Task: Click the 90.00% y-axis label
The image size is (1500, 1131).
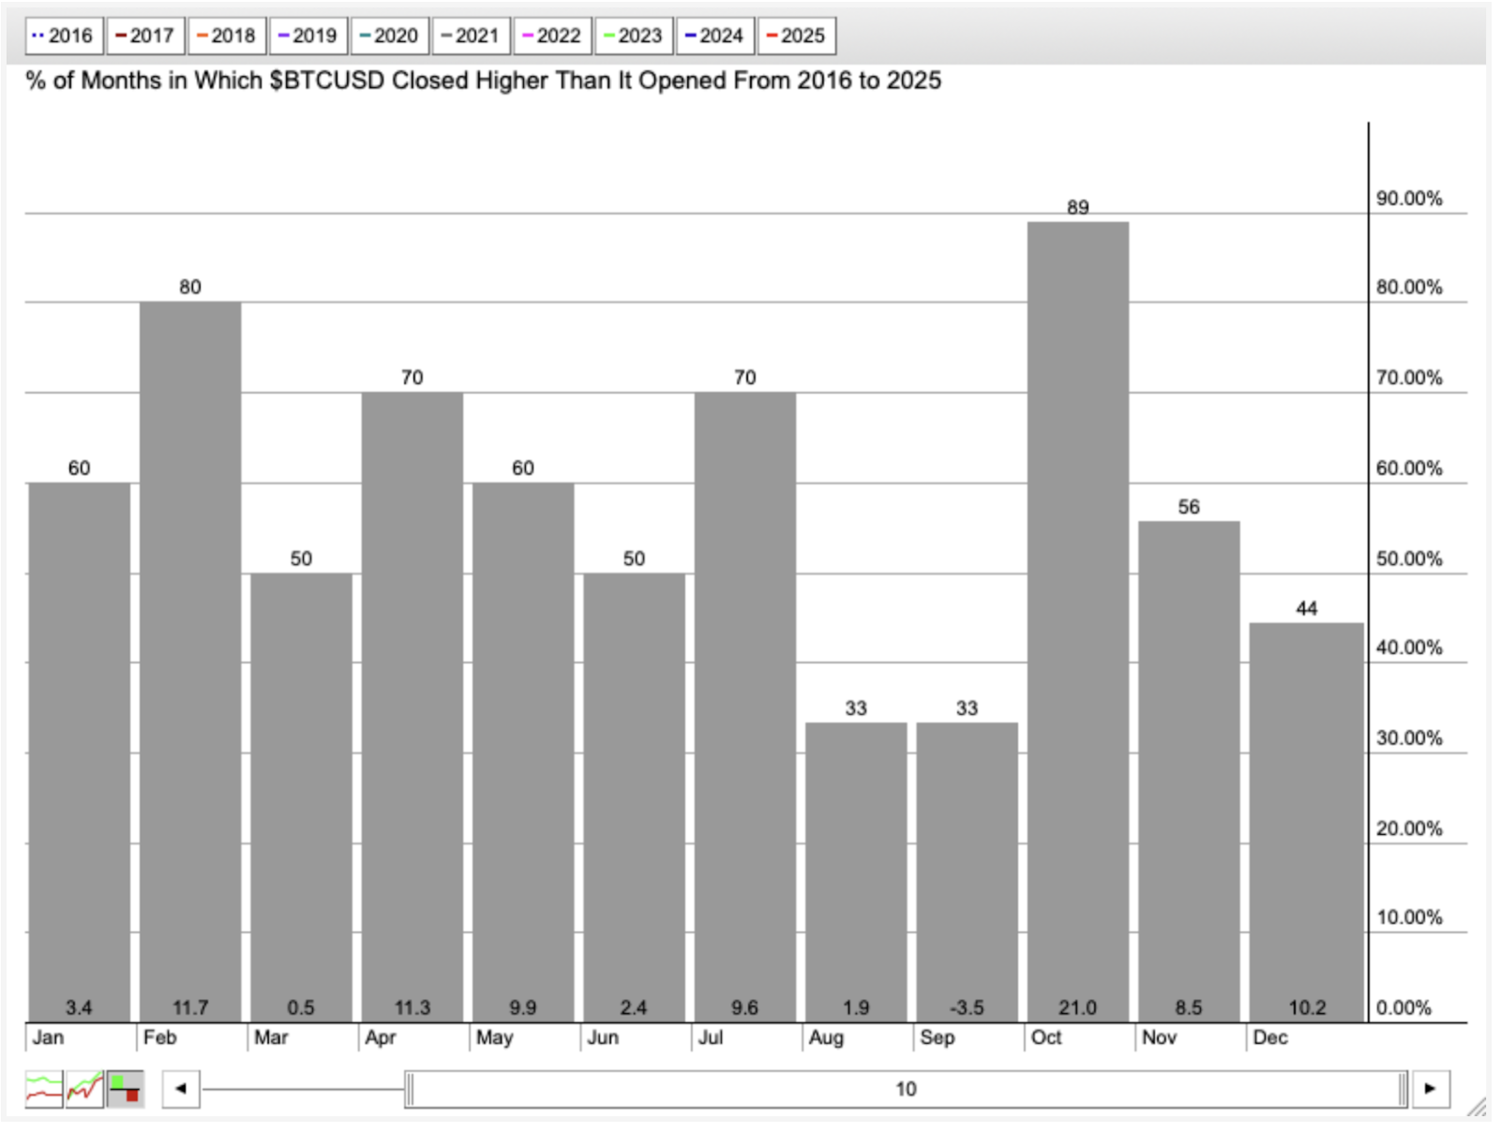Action: click(x=1409, y=199)
